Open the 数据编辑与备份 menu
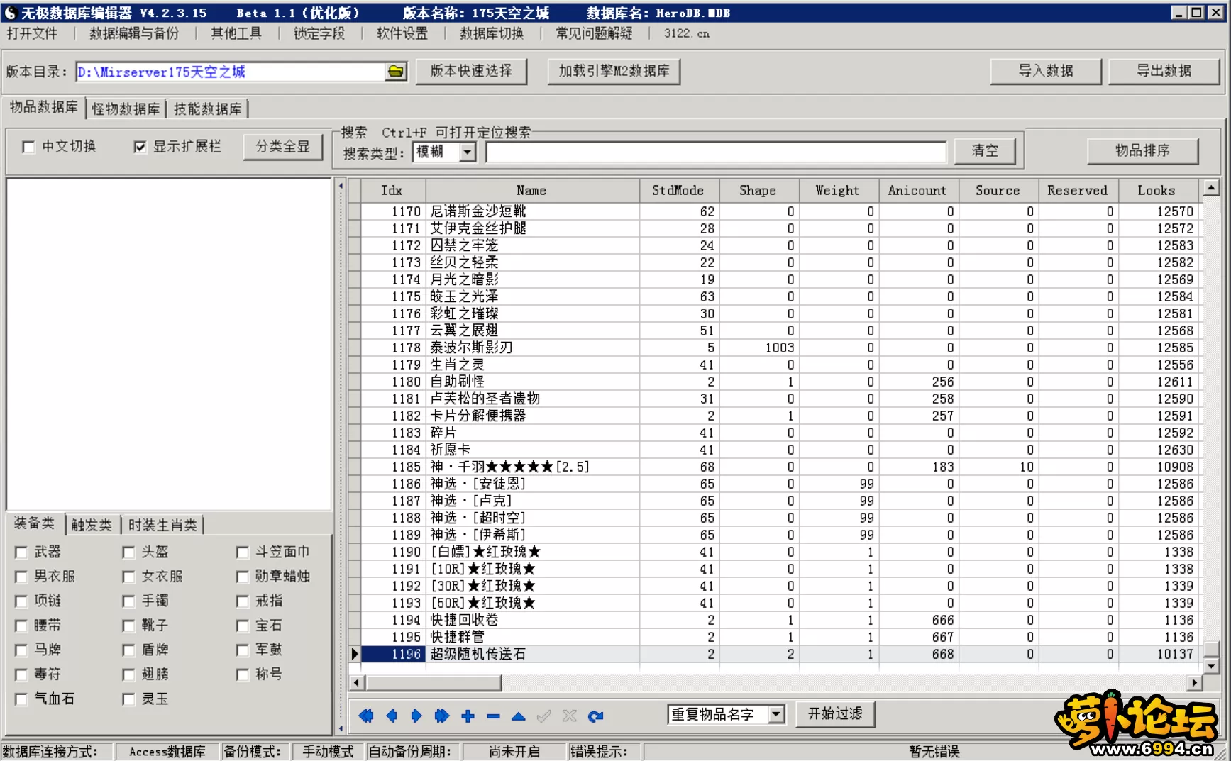The width and height of the screenshot is (1231, 761). pos(134,33)
